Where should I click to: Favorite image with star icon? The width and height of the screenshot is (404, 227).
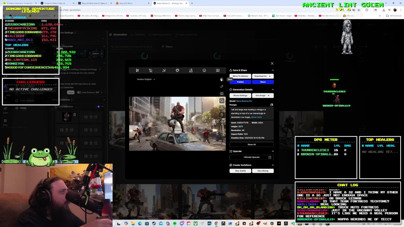(222, 122)
